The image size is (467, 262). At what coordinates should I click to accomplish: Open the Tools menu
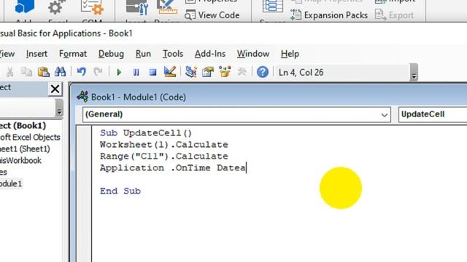pos(173,54)
